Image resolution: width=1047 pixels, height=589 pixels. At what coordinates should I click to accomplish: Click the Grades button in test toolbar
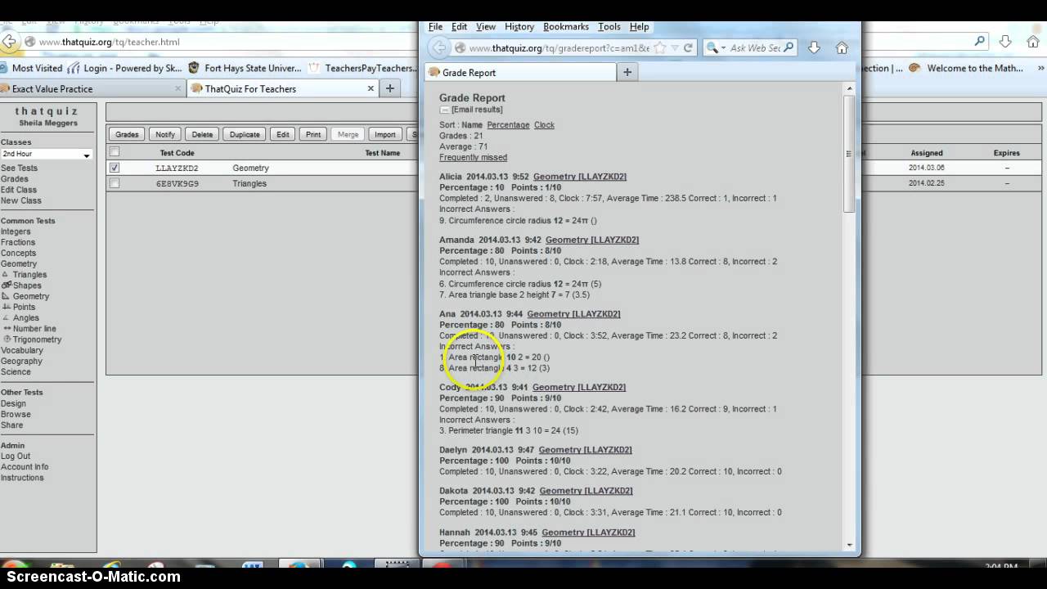[127, 134]
